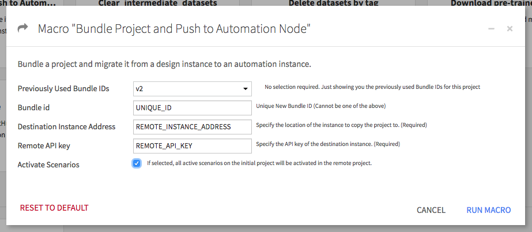Image resolution: width=532 pixels, height=232 pixels.
Task: Click the macro description sentence
Action: pyautogui.click(x=164, y=64)
